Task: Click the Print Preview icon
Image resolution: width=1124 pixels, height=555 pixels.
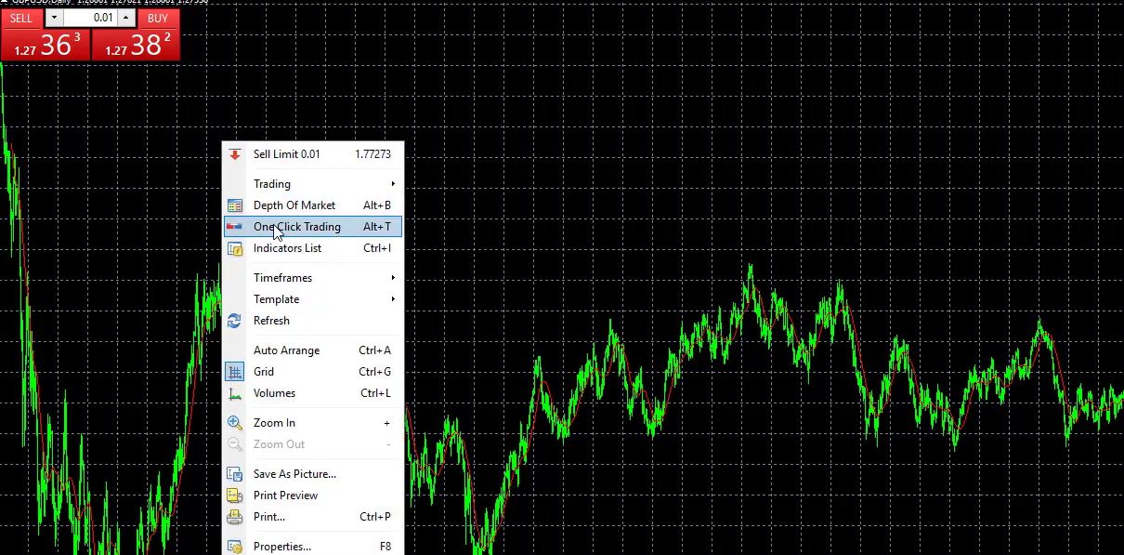Action: tap(235, 496)
